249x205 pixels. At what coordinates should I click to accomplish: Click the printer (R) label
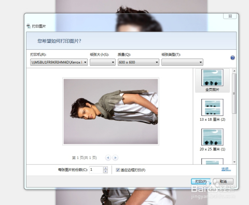pyautogui.click(x=38, y=55)
